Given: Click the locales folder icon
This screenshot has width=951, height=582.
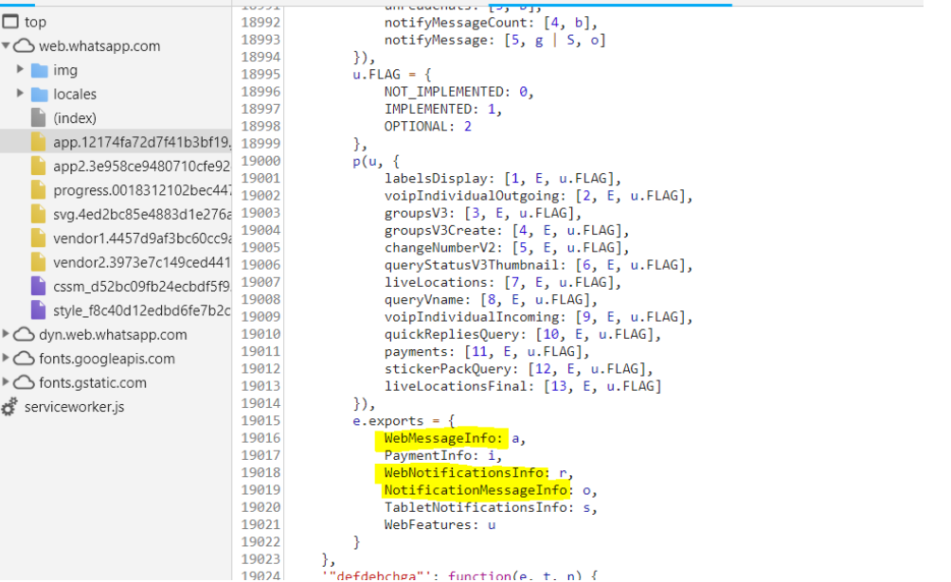Looking at the screenshot, I should 40,94.
